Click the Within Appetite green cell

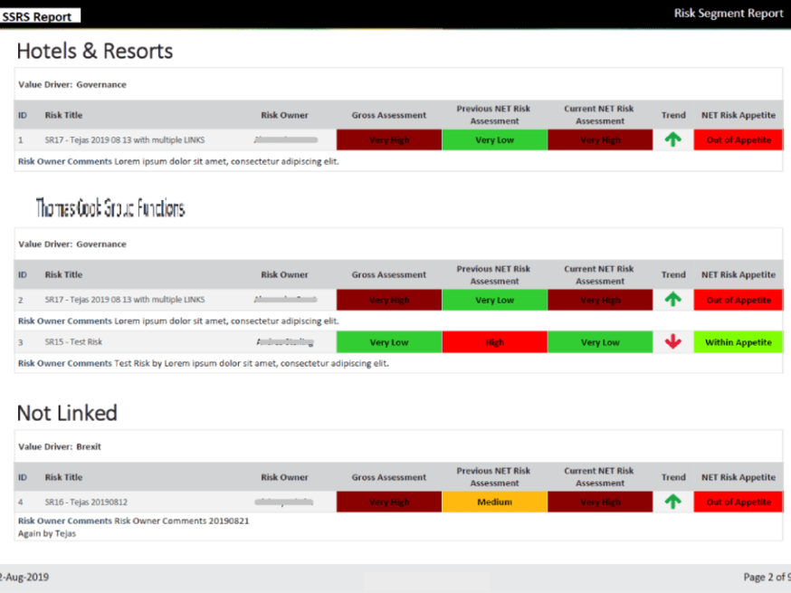coord(738,342)
